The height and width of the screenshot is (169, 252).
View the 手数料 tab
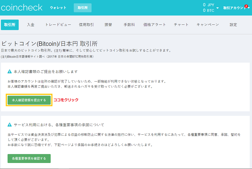tap(129, 25)
